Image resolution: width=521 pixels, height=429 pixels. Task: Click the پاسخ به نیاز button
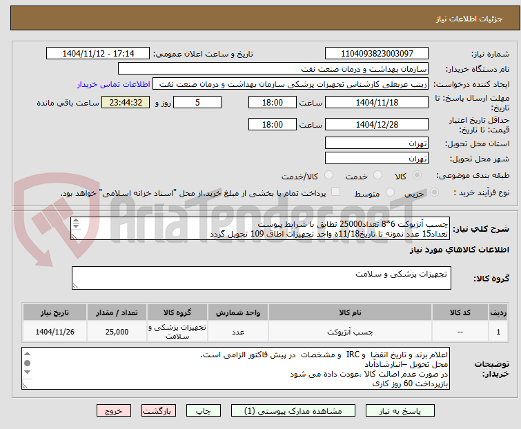pos(400,411)
